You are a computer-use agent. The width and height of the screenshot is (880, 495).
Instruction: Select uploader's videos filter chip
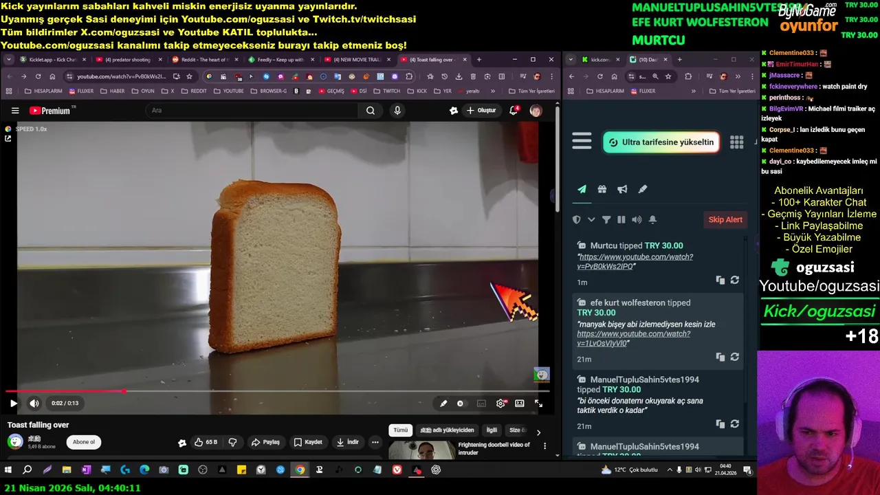click(447, 430)
